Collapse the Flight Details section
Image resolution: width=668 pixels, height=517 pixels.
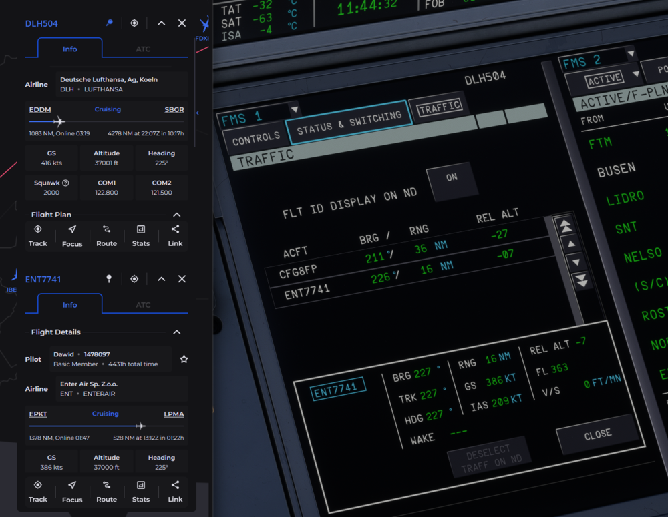click(x=177, y=332)
